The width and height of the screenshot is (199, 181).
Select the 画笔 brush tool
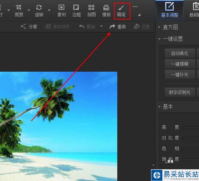[x=122, y=11]
